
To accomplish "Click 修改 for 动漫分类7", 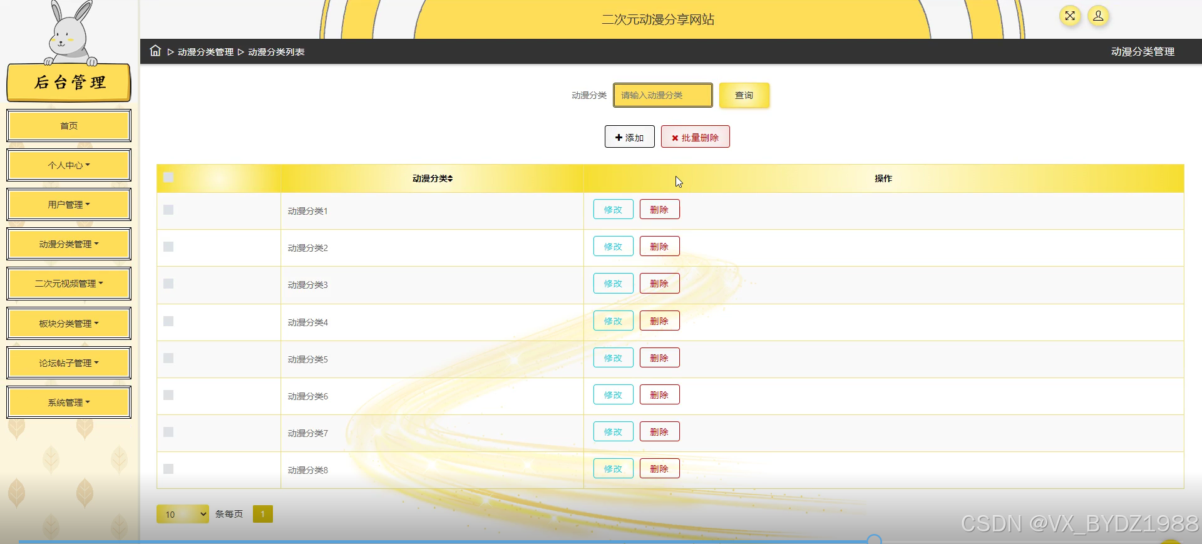I will point(613,432).
